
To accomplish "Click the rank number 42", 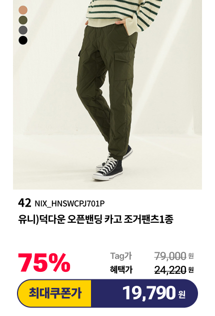I will point(24,203).
